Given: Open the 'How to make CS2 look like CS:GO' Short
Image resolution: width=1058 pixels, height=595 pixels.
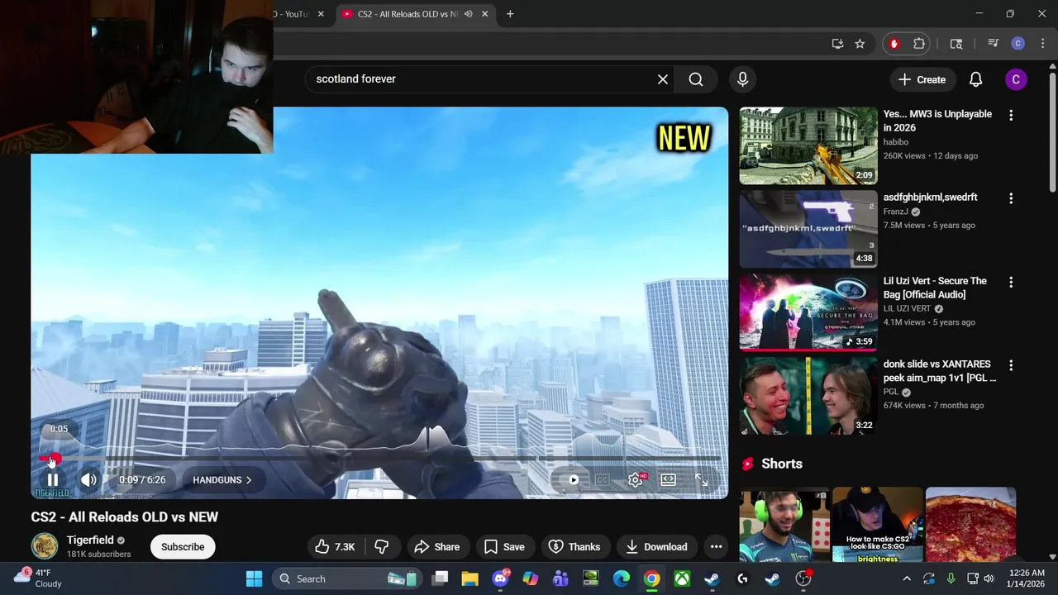Looking at the screenshot, I should tap(877, 525).
